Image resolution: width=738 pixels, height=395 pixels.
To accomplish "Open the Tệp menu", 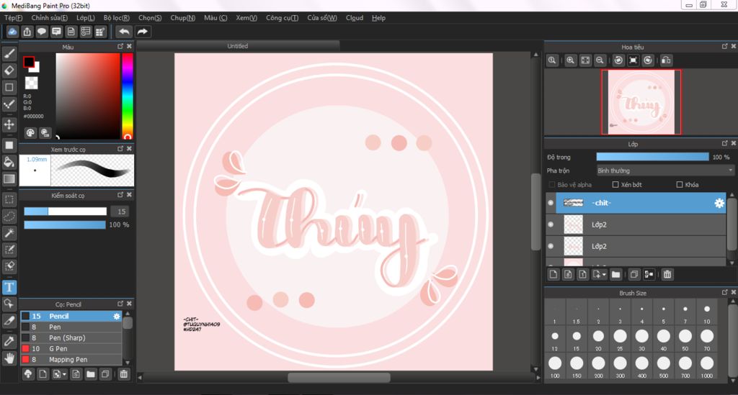I will coord(13,18).
